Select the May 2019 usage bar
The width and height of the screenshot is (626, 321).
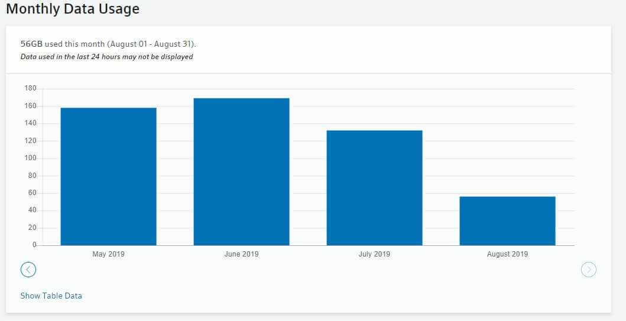pyautogui.click(x=108, y=176)
